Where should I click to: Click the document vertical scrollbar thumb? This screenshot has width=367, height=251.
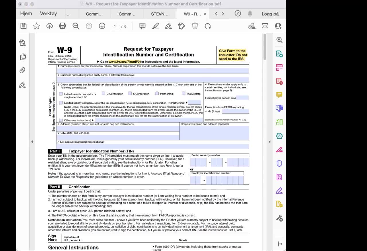[265, 47]
